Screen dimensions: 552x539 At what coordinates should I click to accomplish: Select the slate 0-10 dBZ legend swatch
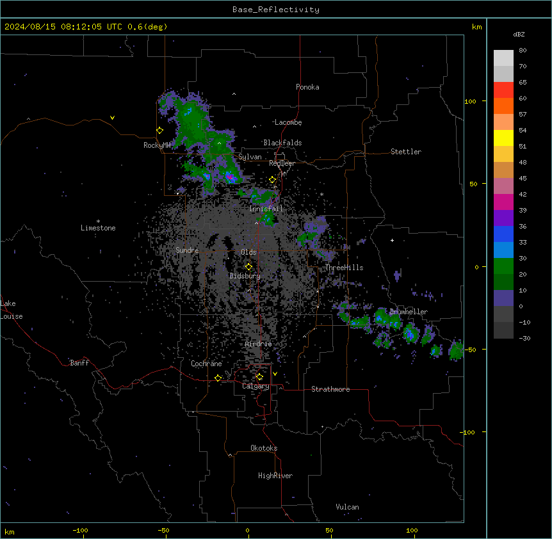click(x=503, y=298)
